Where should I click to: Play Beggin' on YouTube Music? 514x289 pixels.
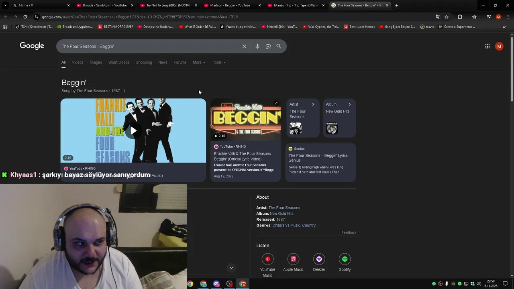click(267, 259)
